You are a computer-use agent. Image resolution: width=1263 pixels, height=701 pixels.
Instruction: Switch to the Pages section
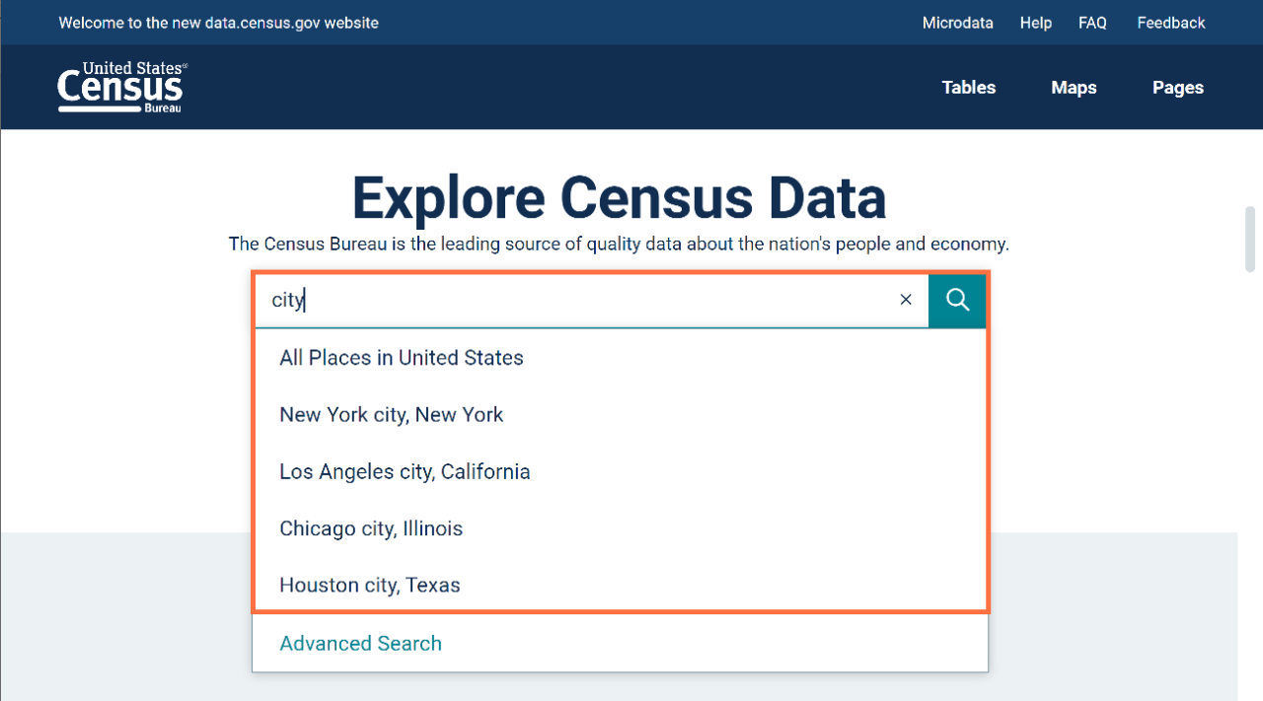(x=1178, y=88)
